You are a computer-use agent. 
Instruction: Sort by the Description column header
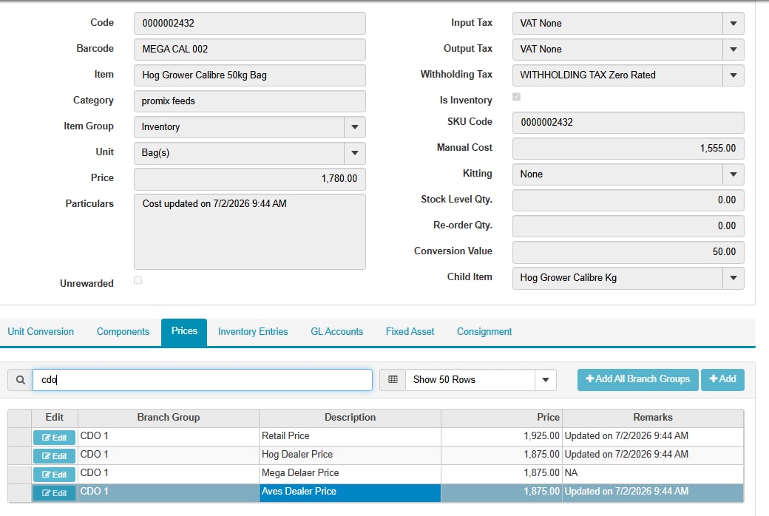[350, 418]
